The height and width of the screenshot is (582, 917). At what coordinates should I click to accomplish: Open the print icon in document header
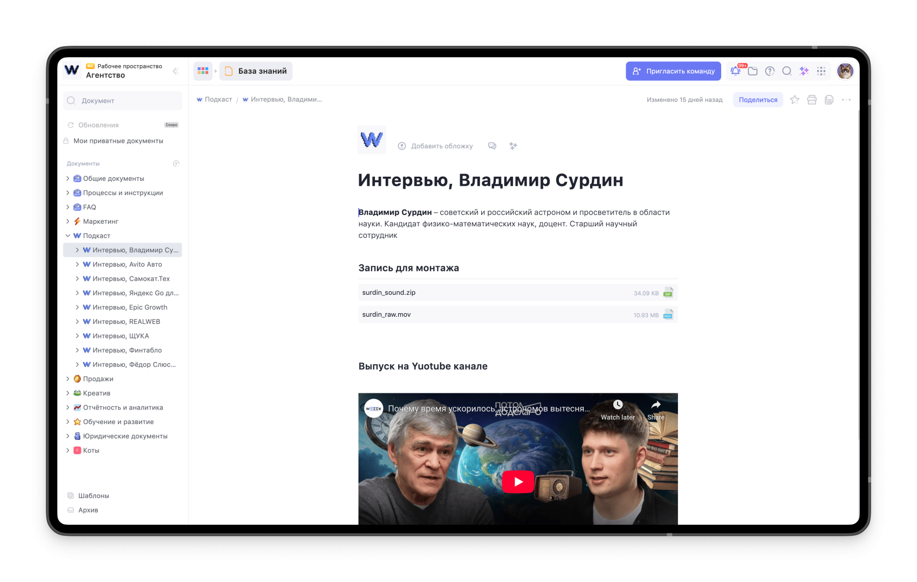(811, 99)
